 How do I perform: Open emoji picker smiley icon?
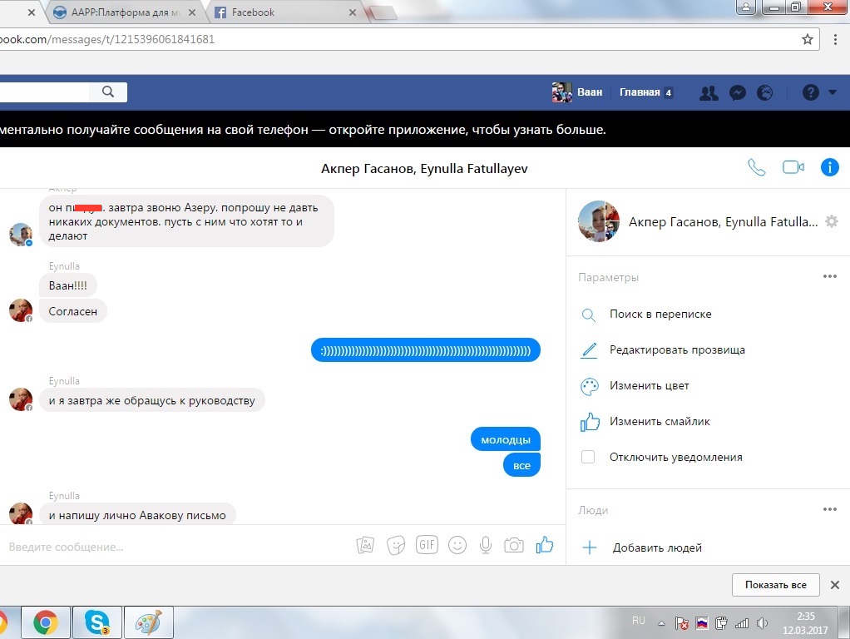[x=457, y=545]
